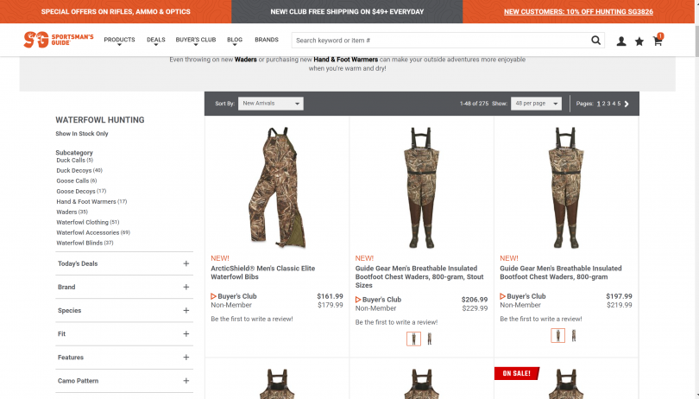Viewport: 699px width, 399px height.
Task: Open the Sort By New Arrivals dropdown
Action: (271, 104)
